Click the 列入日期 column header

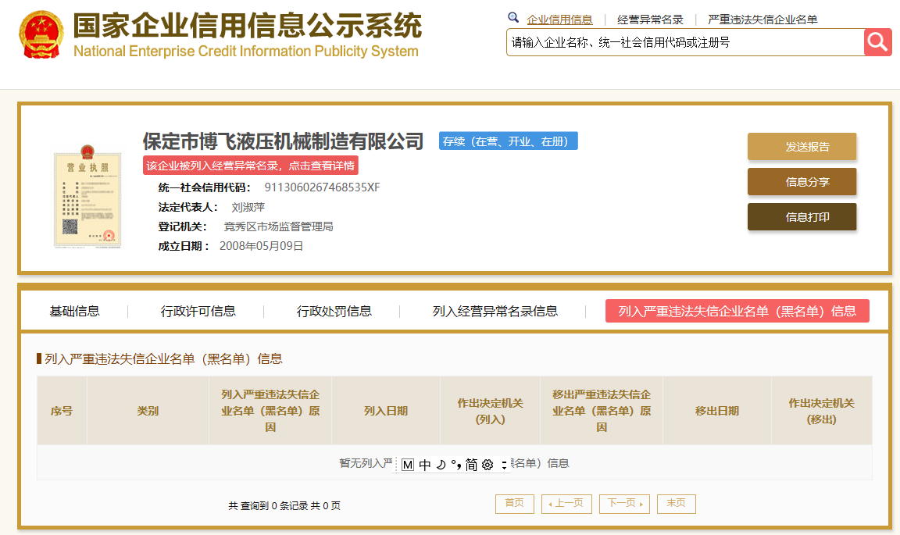[x=386, y=411]
